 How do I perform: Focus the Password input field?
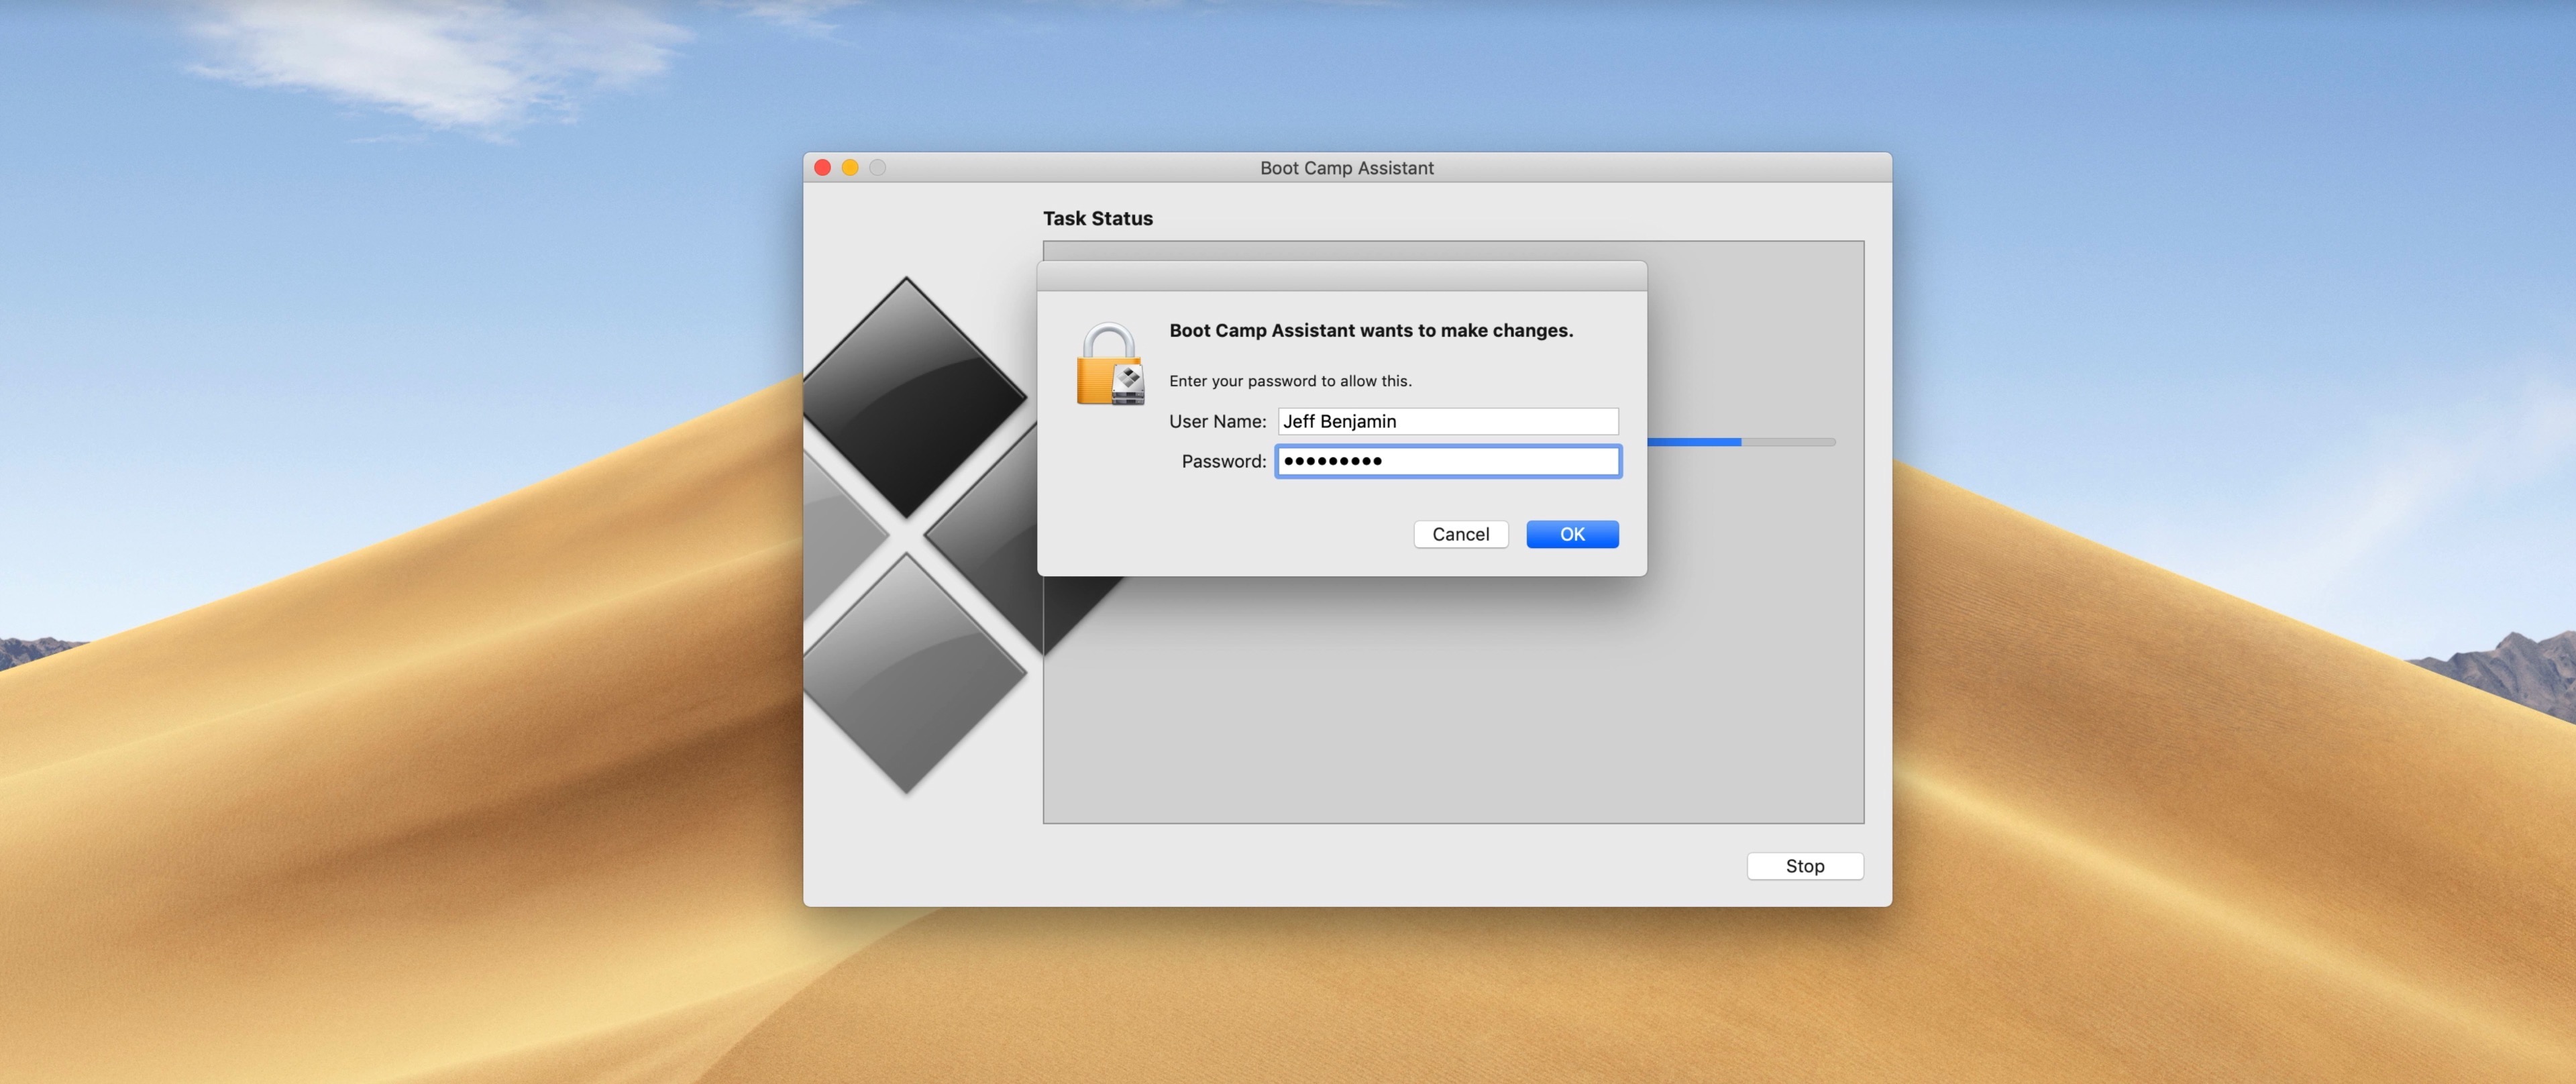click(x=1447, y=461)
